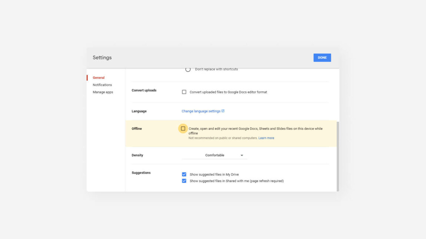The width and height of the screenshot is (426, 239).
Task: Select the General tab in sidebar
Action: click(x=99, y=77)
